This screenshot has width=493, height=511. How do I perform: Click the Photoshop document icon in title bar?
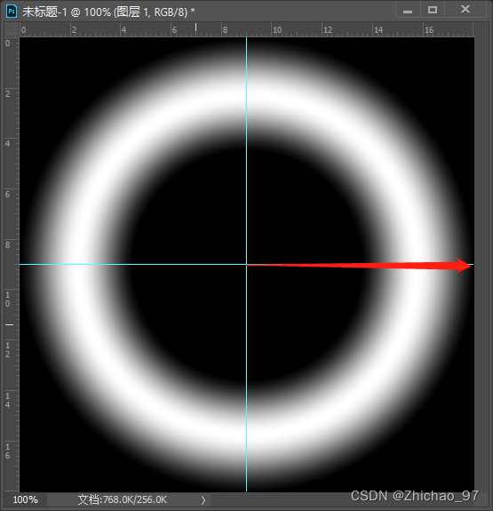pos(12,12)
